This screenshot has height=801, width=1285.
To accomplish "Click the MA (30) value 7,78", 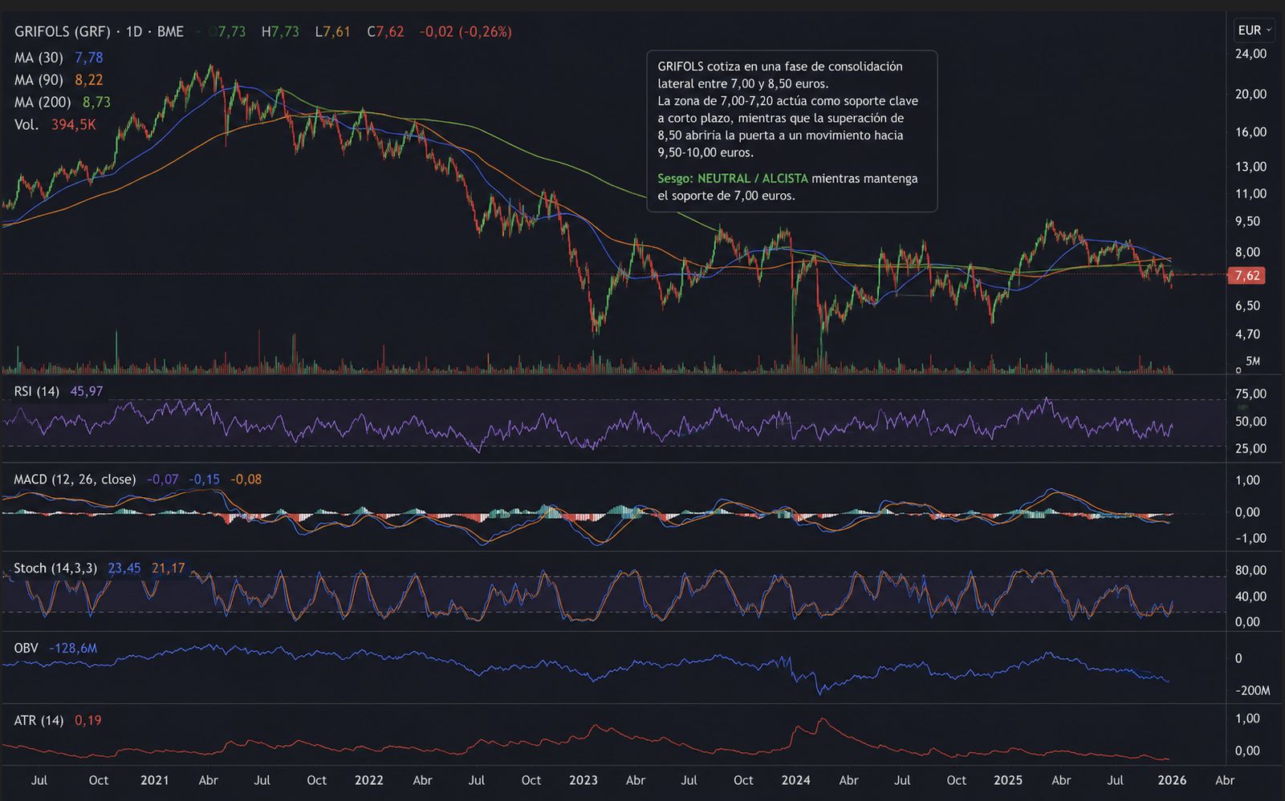I will 89,58.
